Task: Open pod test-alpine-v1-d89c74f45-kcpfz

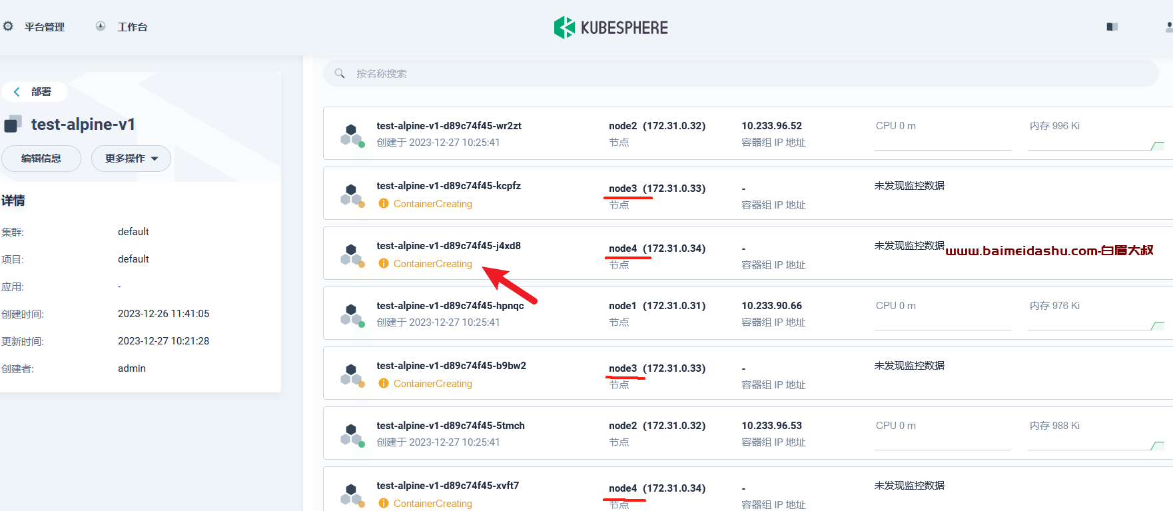Action: (x=449, y=186)
